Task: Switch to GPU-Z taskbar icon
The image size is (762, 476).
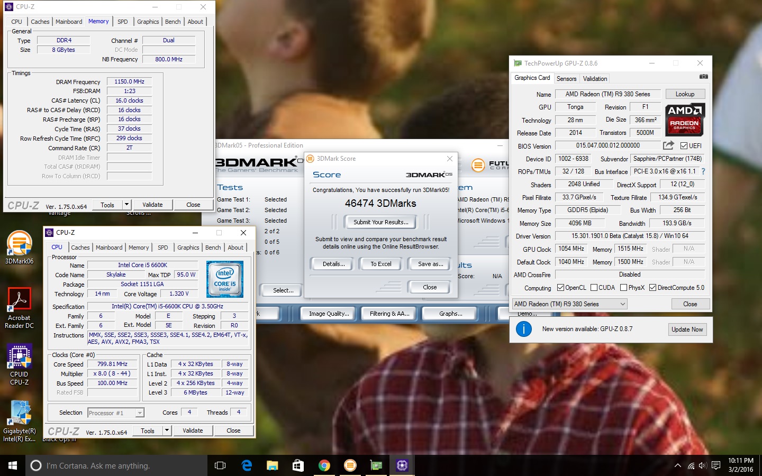Action: 376,465
